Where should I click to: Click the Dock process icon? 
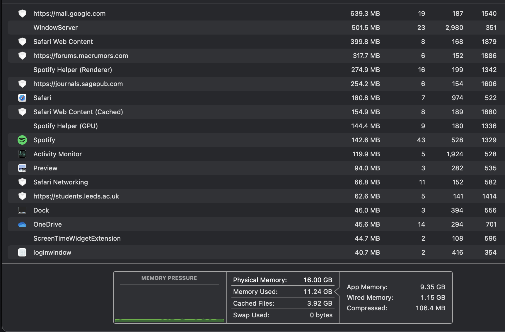pos(22,210)
